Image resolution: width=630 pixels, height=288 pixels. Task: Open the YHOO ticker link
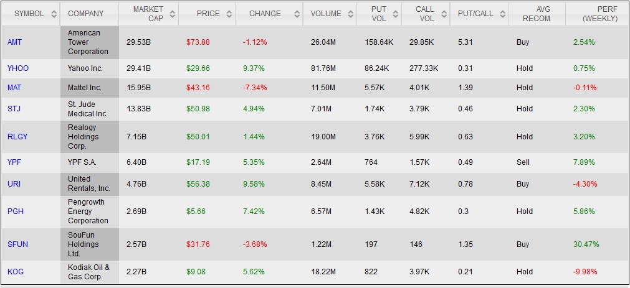coord(18,68)
